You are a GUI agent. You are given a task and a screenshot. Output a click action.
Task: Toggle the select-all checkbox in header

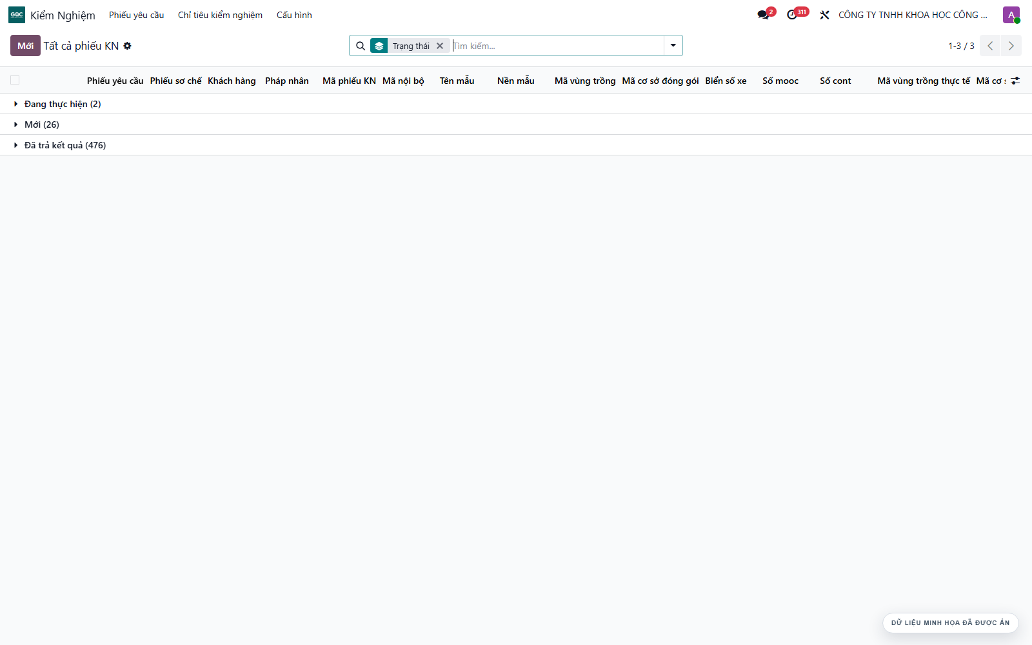pyautogui.click(x=15, y=80)
